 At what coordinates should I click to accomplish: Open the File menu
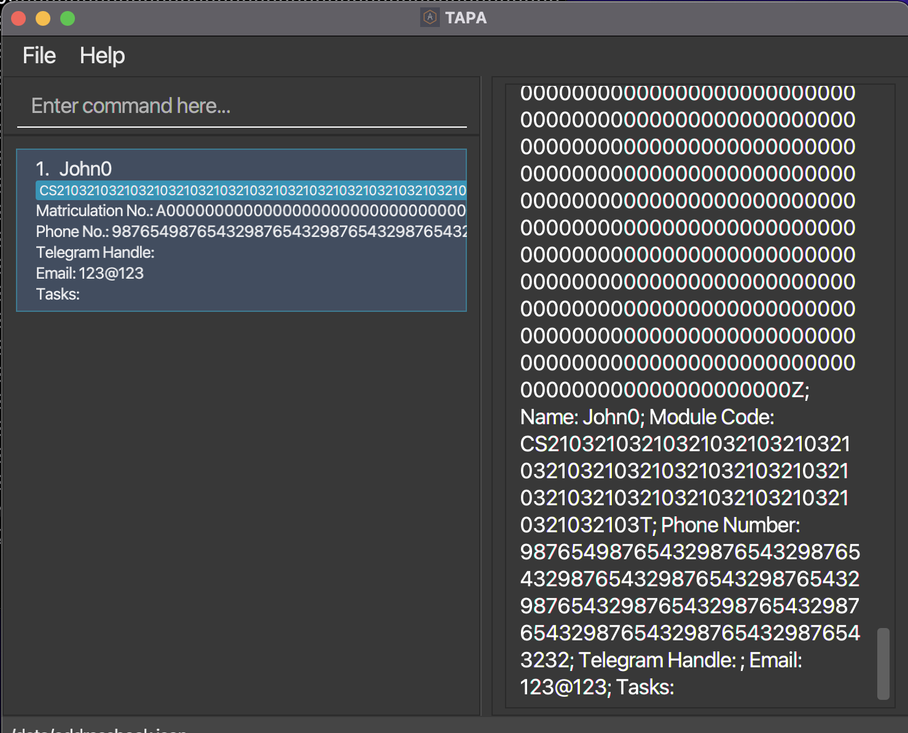pyautogui.click(x=39, y=56)
